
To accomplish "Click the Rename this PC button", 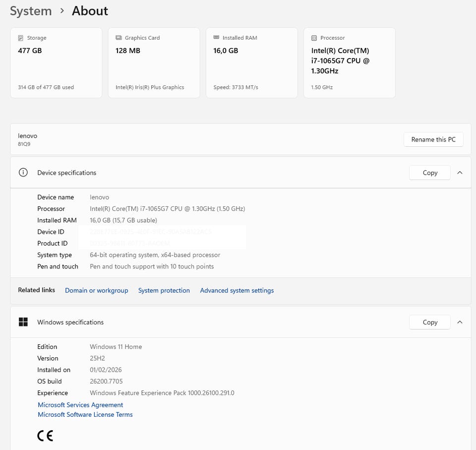I will (433, 139).
